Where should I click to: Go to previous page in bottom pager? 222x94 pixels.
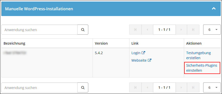tap(147, 87)
